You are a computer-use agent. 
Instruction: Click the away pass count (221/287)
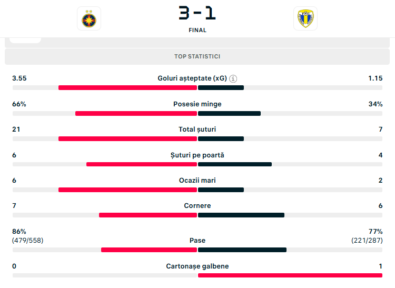coord(367,241)
